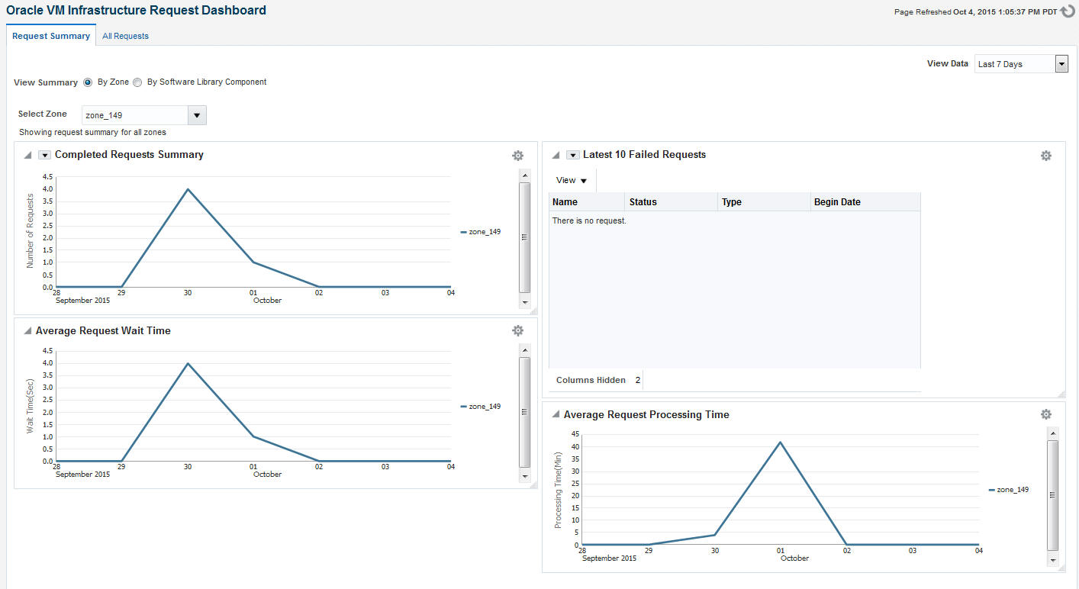
Task: Sort by the Status column header
Action: 672,202
